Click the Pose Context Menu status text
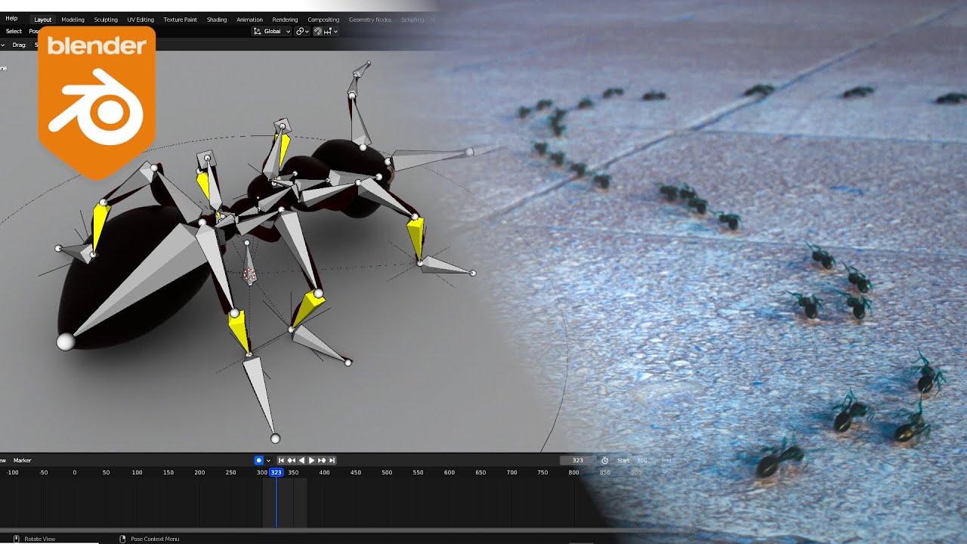The image size is (967, 544). [155, 539]
